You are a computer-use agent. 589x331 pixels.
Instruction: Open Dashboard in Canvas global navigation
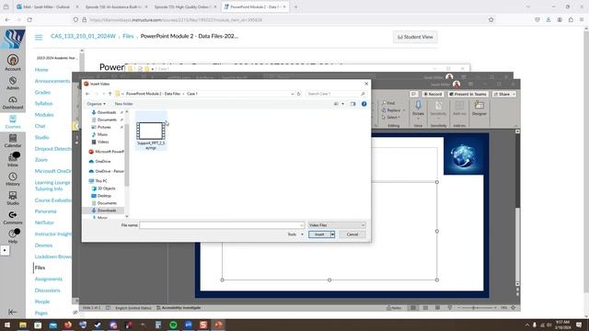[x=13, y=102]
